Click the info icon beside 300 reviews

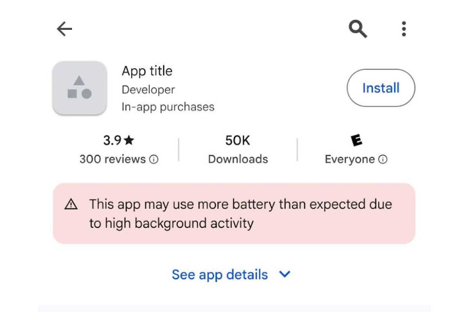154,159
